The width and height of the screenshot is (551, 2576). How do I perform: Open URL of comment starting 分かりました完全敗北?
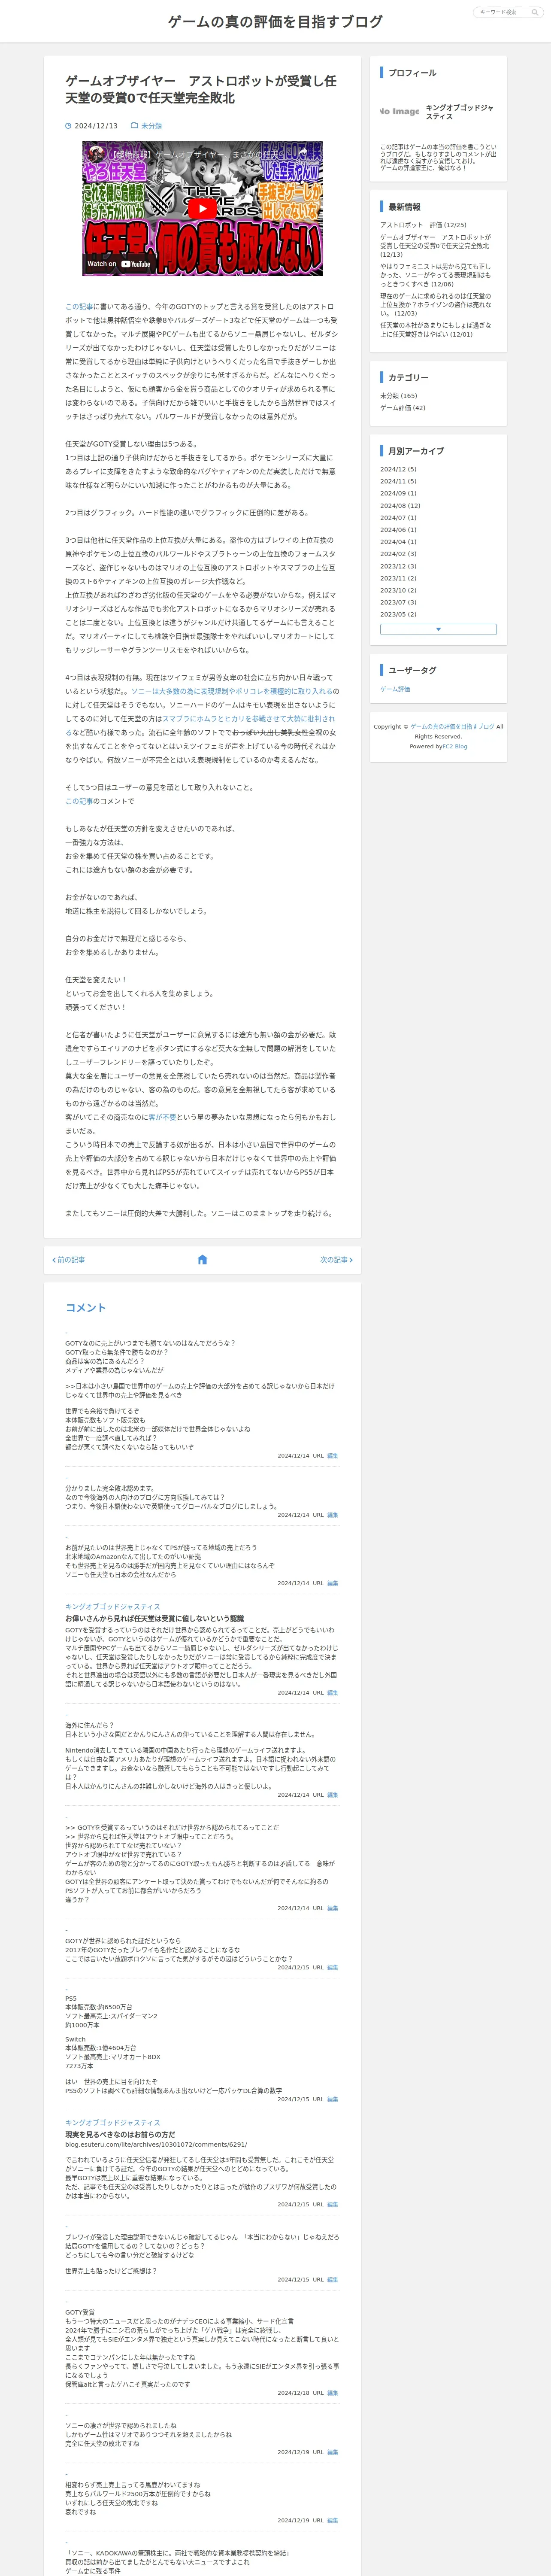318,1515
